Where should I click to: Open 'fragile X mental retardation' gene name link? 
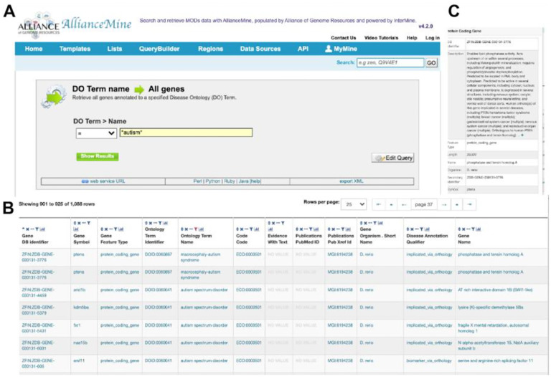pos(493,328)
